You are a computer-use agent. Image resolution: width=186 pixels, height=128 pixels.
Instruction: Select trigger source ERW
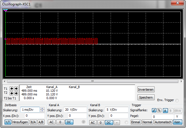pos(178,111)
